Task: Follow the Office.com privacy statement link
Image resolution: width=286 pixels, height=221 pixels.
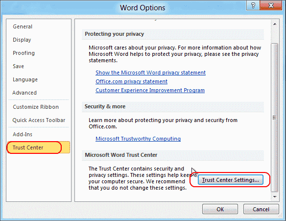Action: pos(131,81)
